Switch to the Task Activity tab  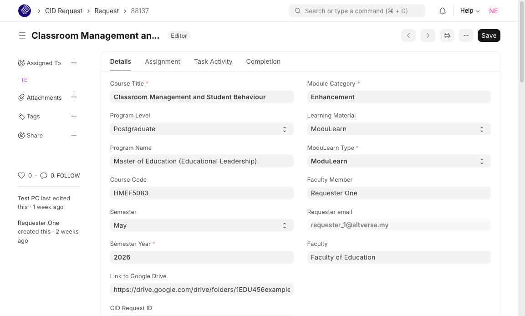click(213, 61)
